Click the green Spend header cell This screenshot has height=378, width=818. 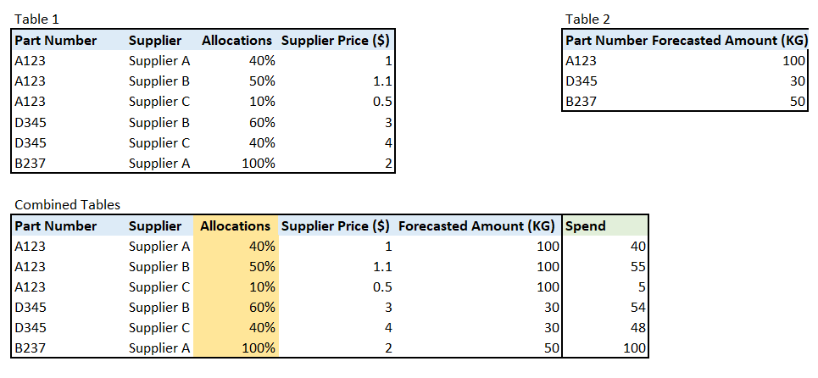605,225
